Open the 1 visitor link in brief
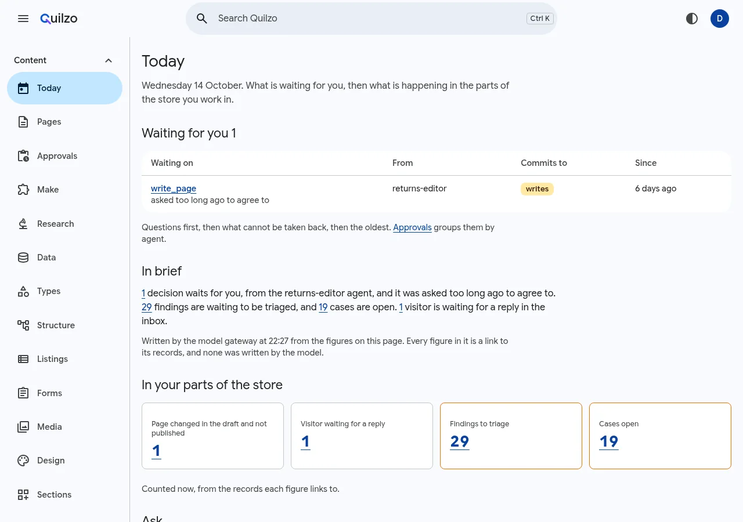Image resolution: width=743 pixels, height=522 pixels. click(x=401, y=307)
